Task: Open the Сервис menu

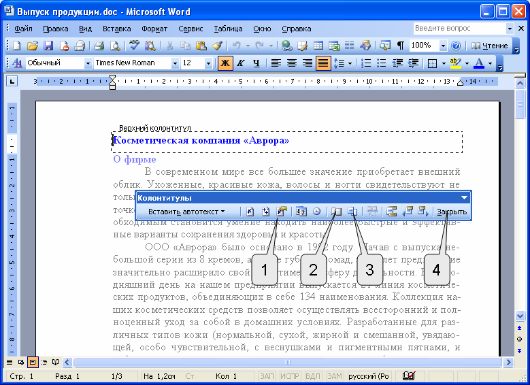Action: point(191,29)
